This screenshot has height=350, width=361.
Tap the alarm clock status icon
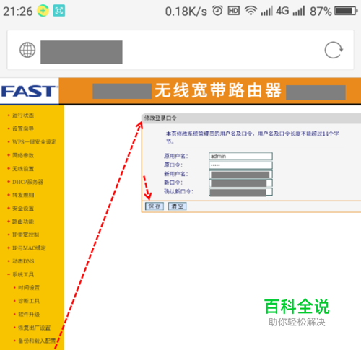217,11
